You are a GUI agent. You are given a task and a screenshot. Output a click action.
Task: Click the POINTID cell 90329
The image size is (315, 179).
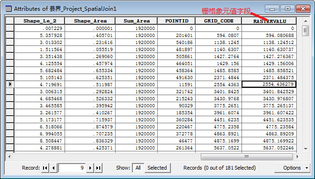(176, 105)
